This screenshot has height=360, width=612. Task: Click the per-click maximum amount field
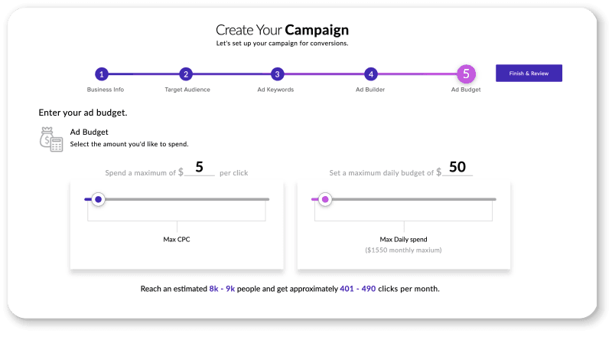[x=200, y=169]
